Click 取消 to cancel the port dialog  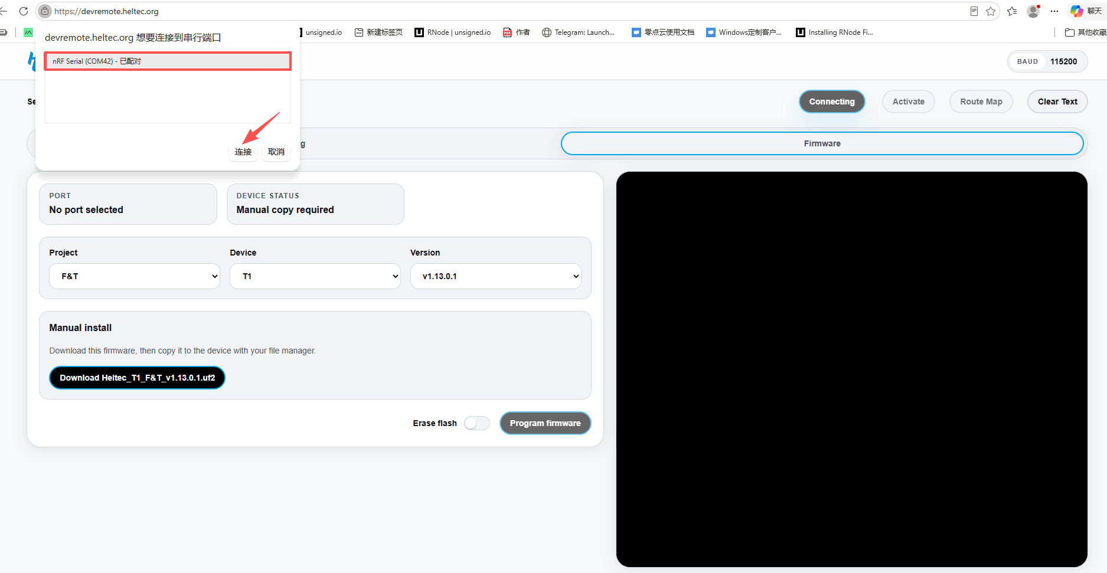tap(276, 152)
